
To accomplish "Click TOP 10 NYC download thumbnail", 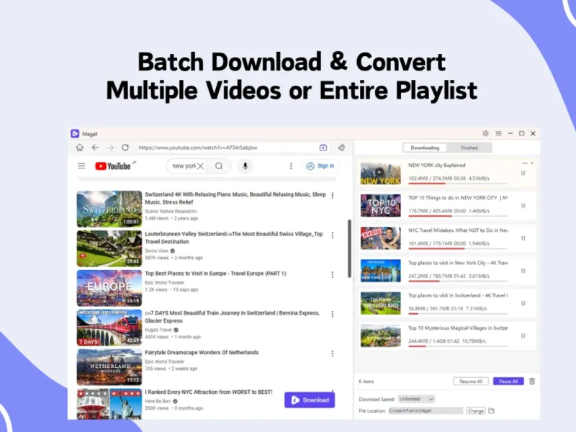I will click(381, 206).
